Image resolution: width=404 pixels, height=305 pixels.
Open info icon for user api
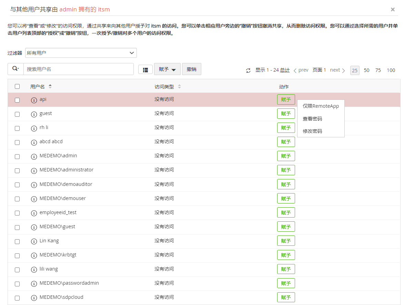click(x=34, y=100)
